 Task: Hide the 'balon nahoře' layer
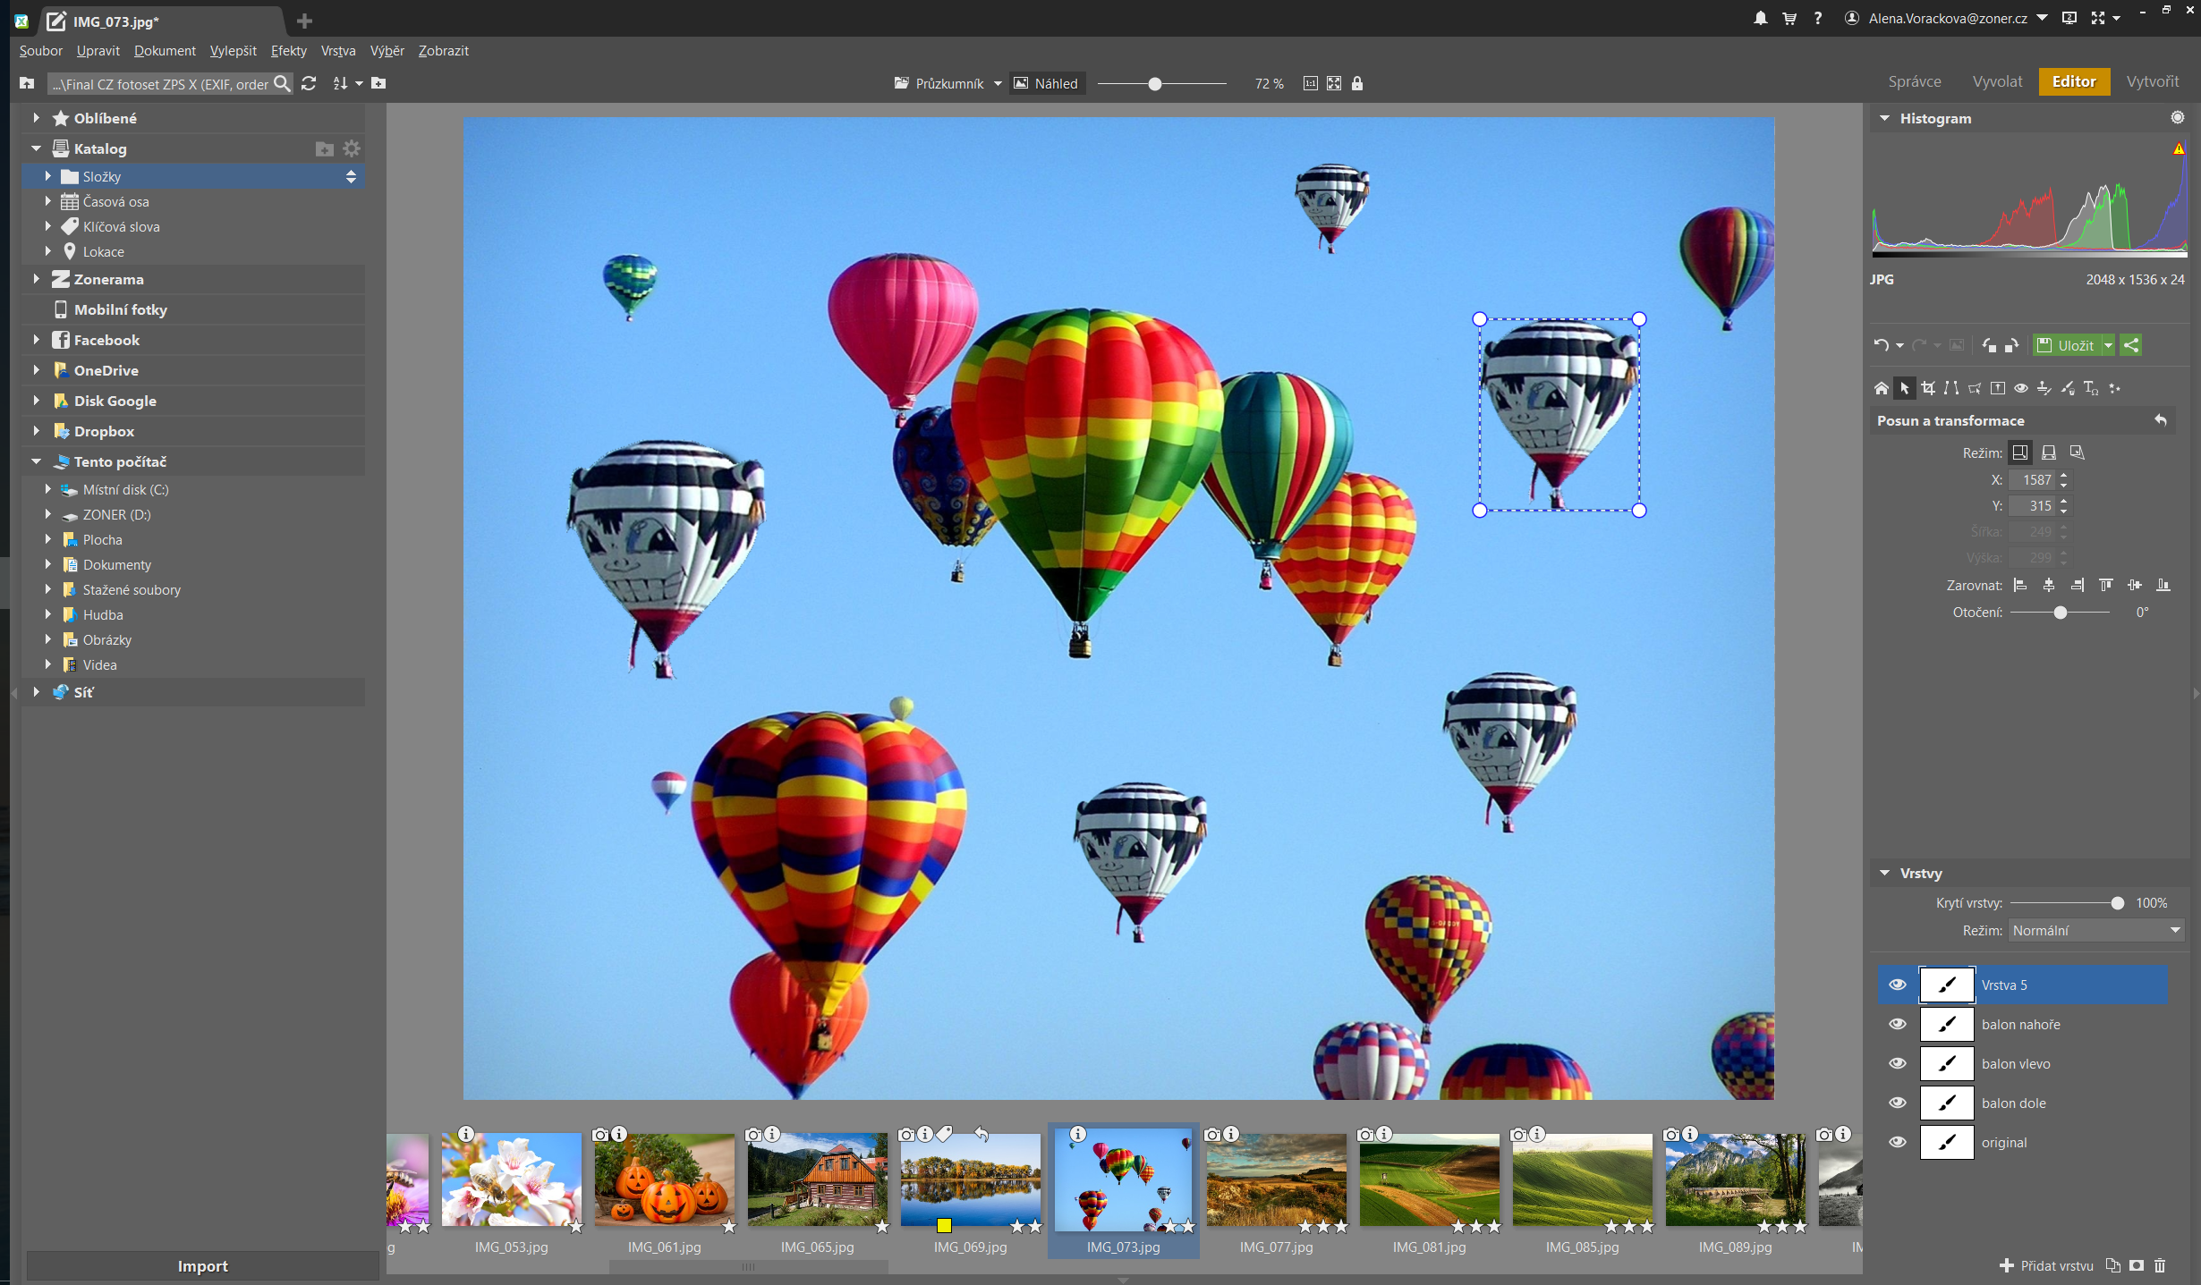point(1897,1024)
